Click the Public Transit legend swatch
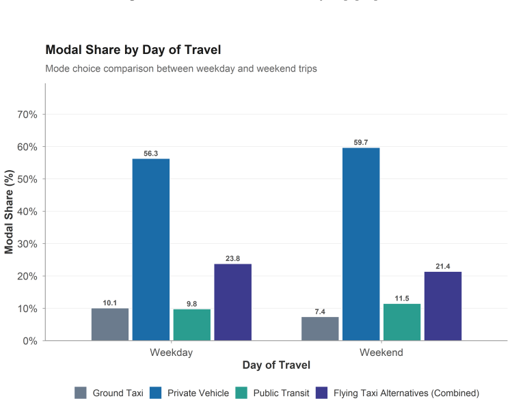512x403 pixels. click(x=241, y=393)
